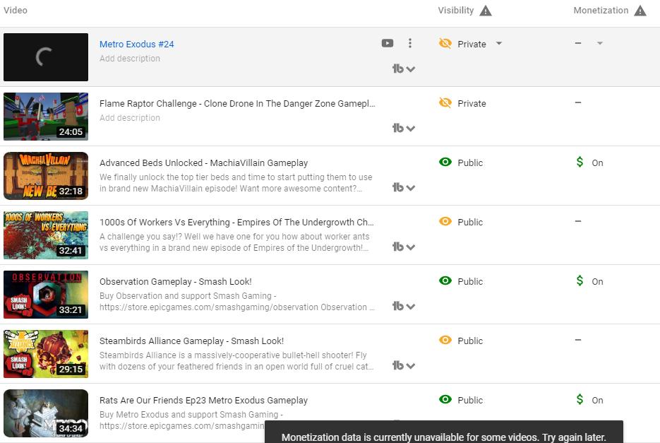Click dollar icon for Advanced Beds Unlocked
Image resolution: width=660 pixels, height=443 pixels.
tap(580, 163)
